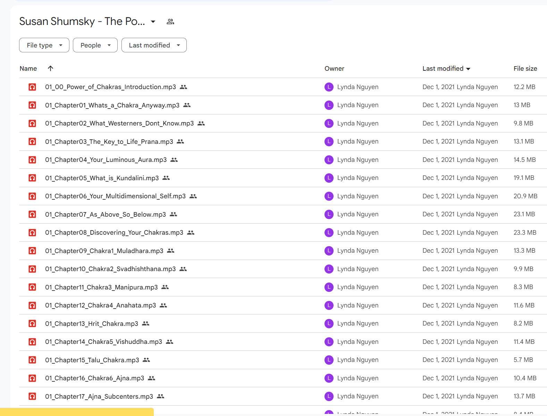Image resolution: width=547 pixels, height=416 pixels.
Task: Select file 01_Chapter13_Hrit_Chakra.mp3
Action: point(92,323)
